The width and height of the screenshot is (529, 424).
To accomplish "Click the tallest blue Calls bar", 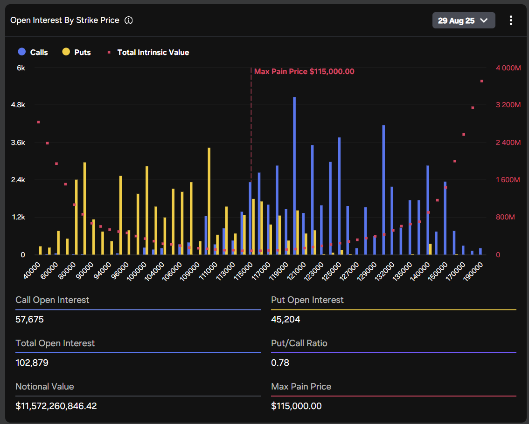I will point(294,176).
